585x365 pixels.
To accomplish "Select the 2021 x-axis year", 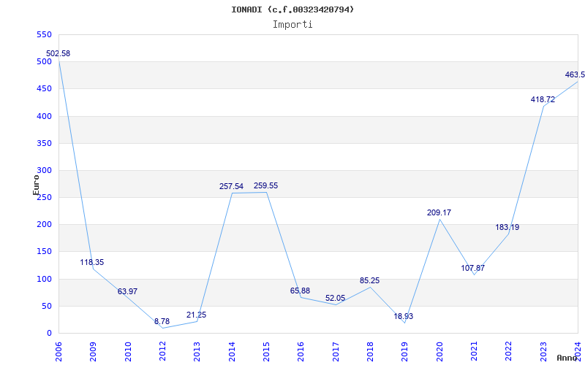I will coord(474,352).
